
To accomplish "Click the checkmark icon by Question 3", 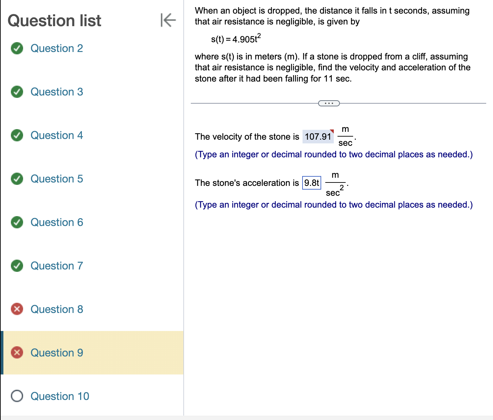I will click(17, 92).
